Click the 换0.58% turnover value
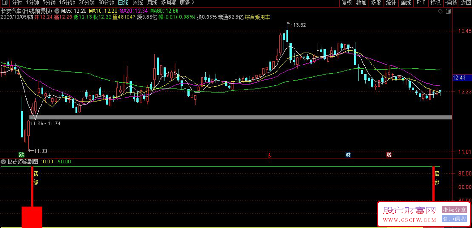 207,17
